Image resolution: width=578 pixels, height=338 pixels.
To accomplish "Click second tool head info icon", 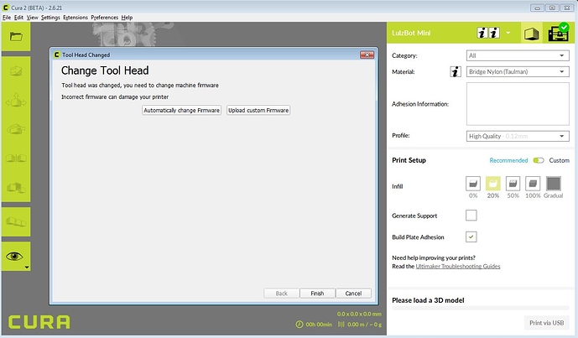I will click(494, 33).
